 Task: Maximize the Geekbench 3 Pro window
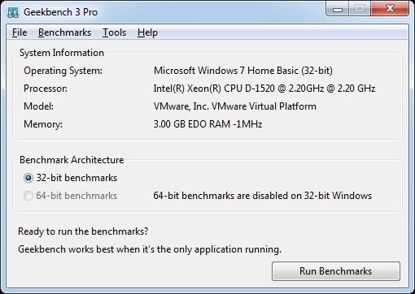tap(360, 10)
